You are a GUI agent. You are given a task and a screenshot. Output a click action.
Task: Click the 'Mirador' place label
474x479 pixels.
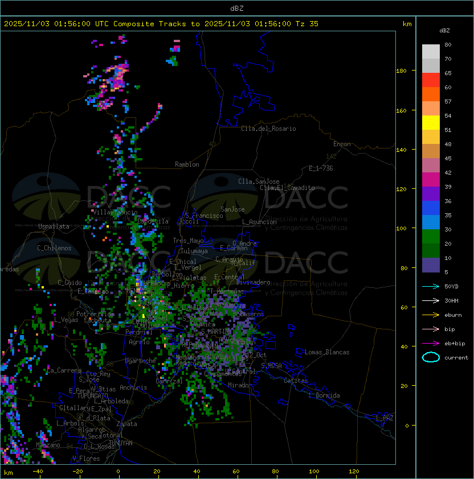240,385
